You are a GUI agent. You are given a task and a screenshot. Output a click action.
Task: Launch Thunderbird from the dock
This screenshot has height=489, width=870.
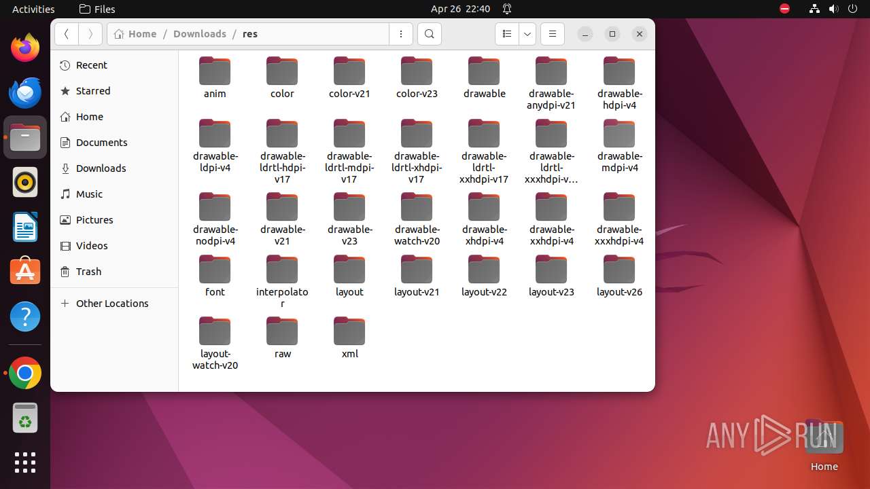click(x=25, y=92)
